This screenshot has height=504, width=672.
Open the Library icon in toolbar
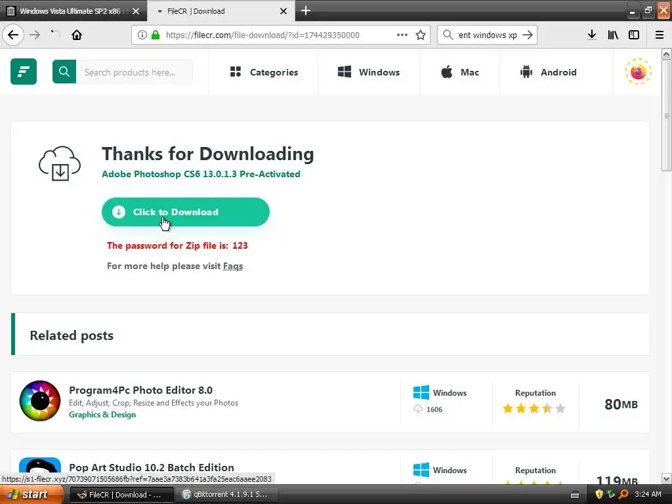coord(613,35)
